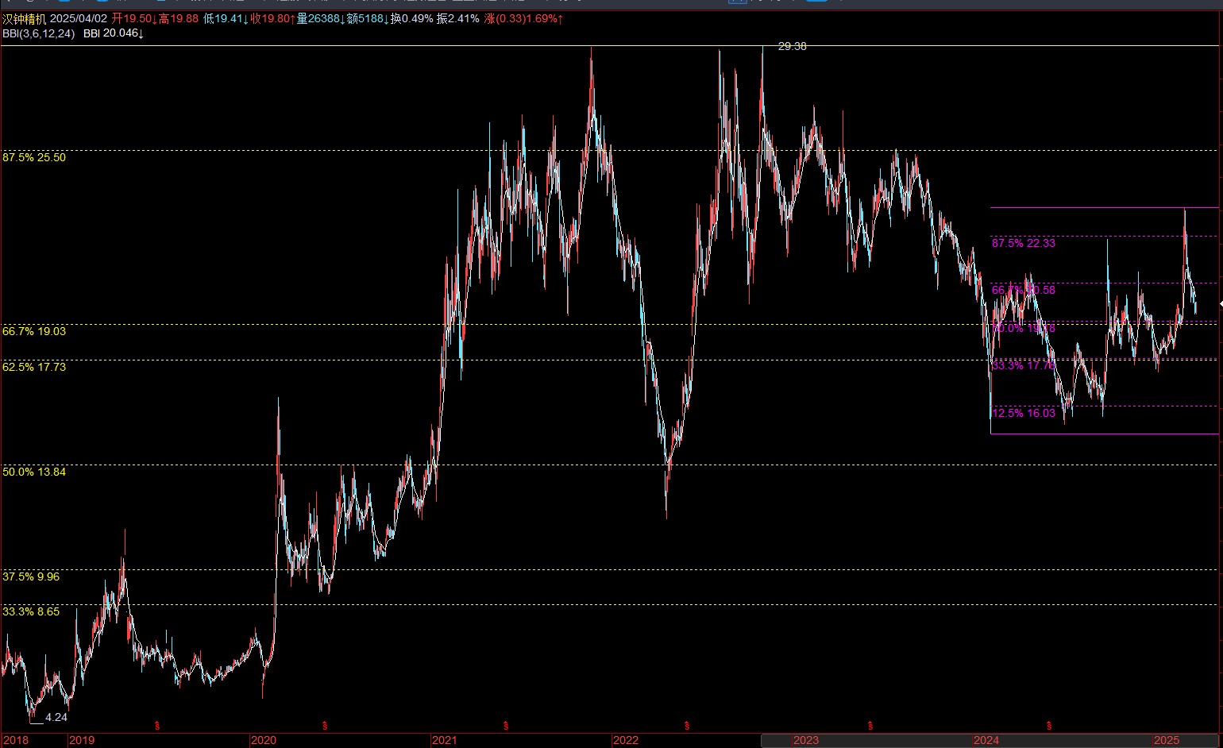
Task: Select the magenta 87.5% 22.33 level label
Action: coord(1024,243)
